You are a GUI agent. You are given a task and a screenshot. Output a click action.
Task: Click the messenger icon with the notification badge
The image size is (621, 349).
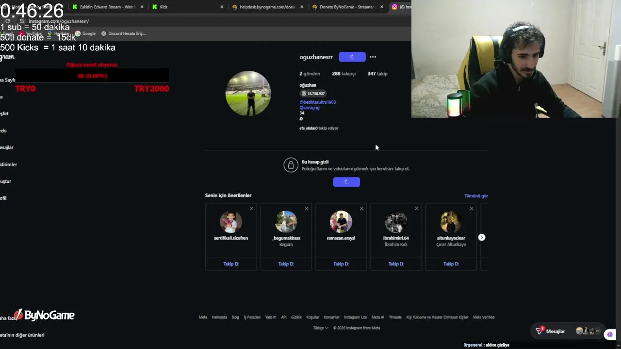539,331
